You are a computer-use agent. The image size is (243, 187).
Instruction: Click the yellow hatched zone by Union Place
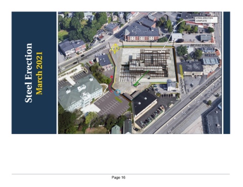click(181, 70)
